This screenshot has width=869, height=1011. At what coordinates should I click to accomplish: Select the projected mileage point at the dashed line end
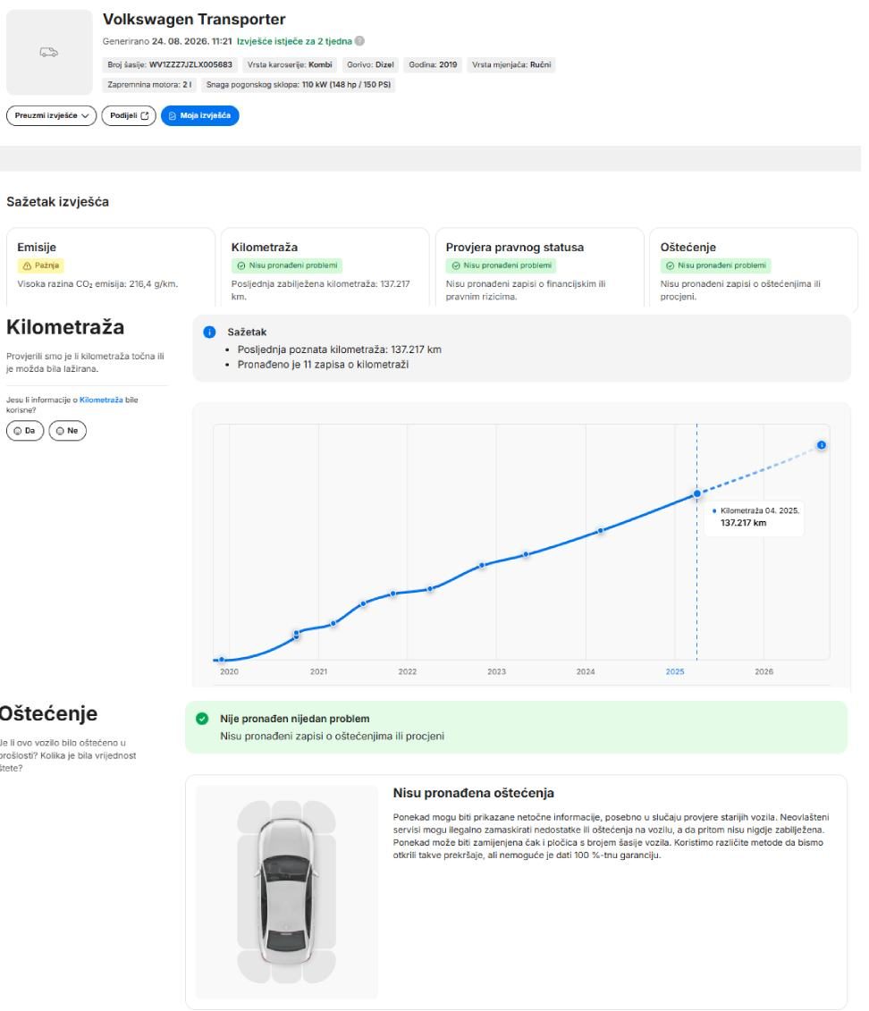822,445
